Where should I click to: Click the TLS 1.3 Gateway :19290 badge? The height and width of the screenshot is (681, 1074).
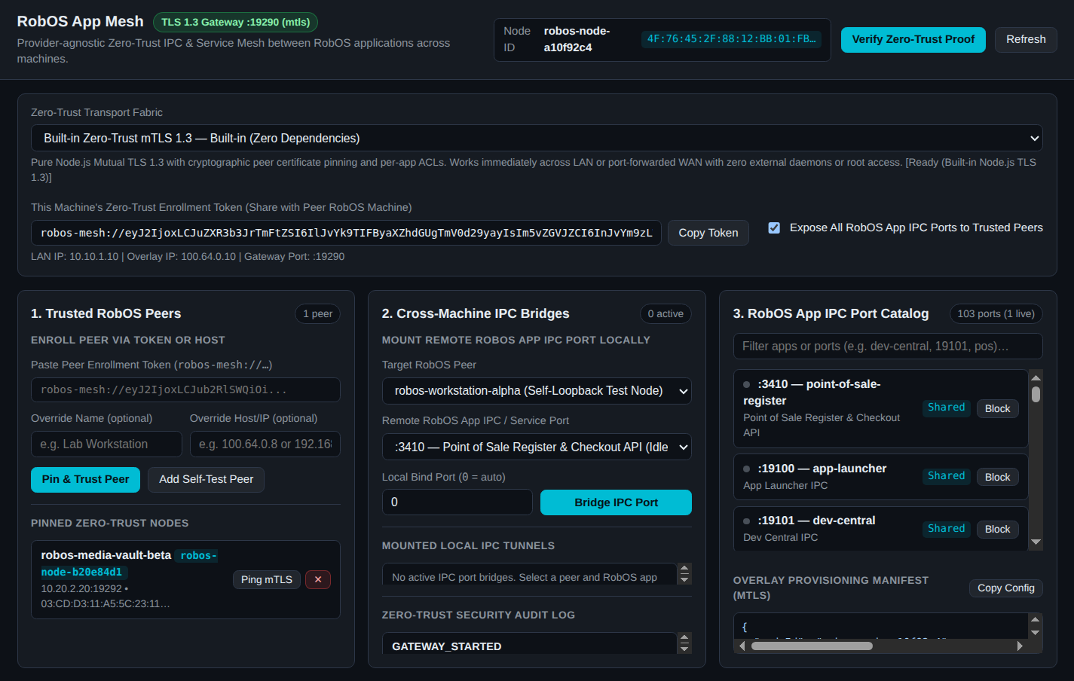(236, 23)
